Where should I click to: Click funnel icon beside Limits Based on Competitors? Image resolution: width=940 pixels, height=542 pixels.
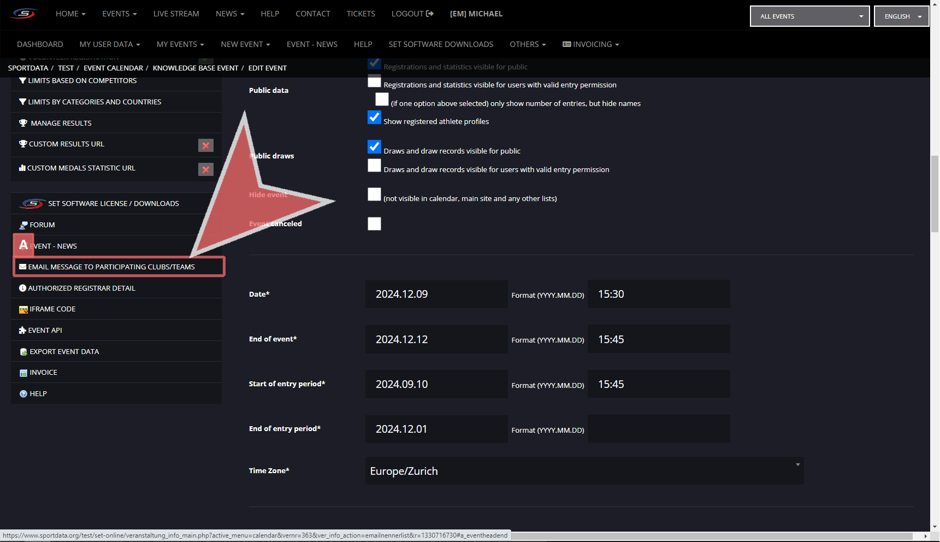pyautogui.click(x=22, y=80)
